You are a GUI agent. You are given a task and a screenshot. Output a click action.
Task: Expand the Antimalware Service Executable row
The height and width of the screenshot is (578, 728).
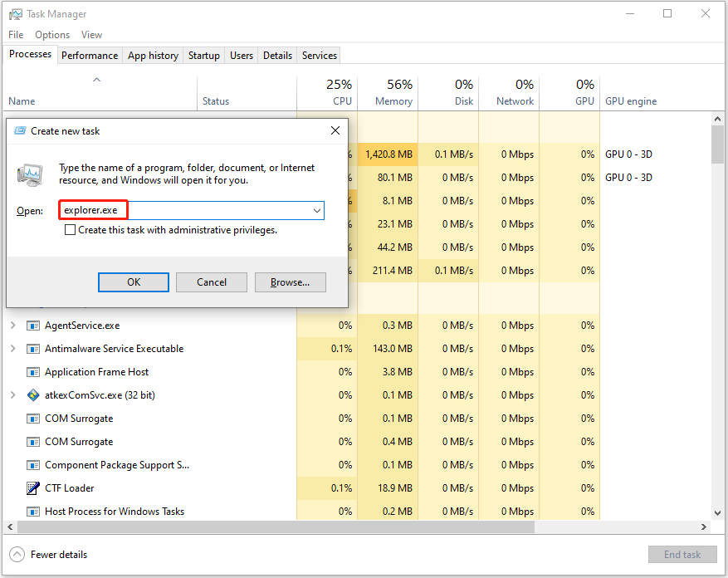click(x=13, y=349)
